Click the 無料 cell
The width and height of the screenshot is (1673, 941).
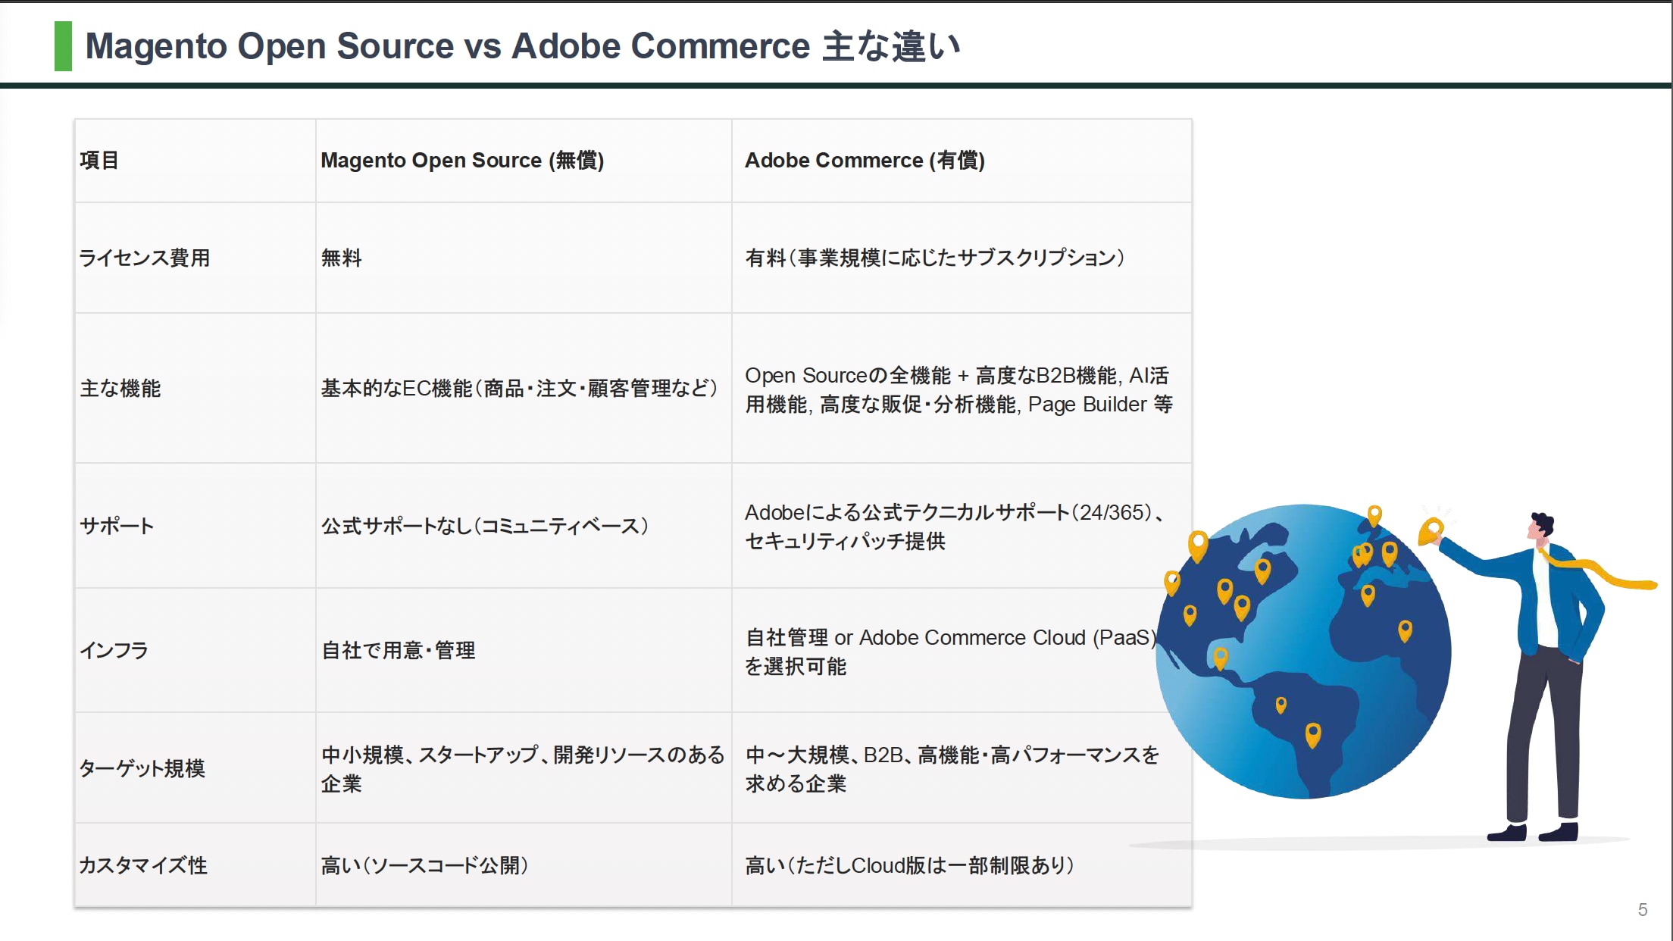coord(342,258)
